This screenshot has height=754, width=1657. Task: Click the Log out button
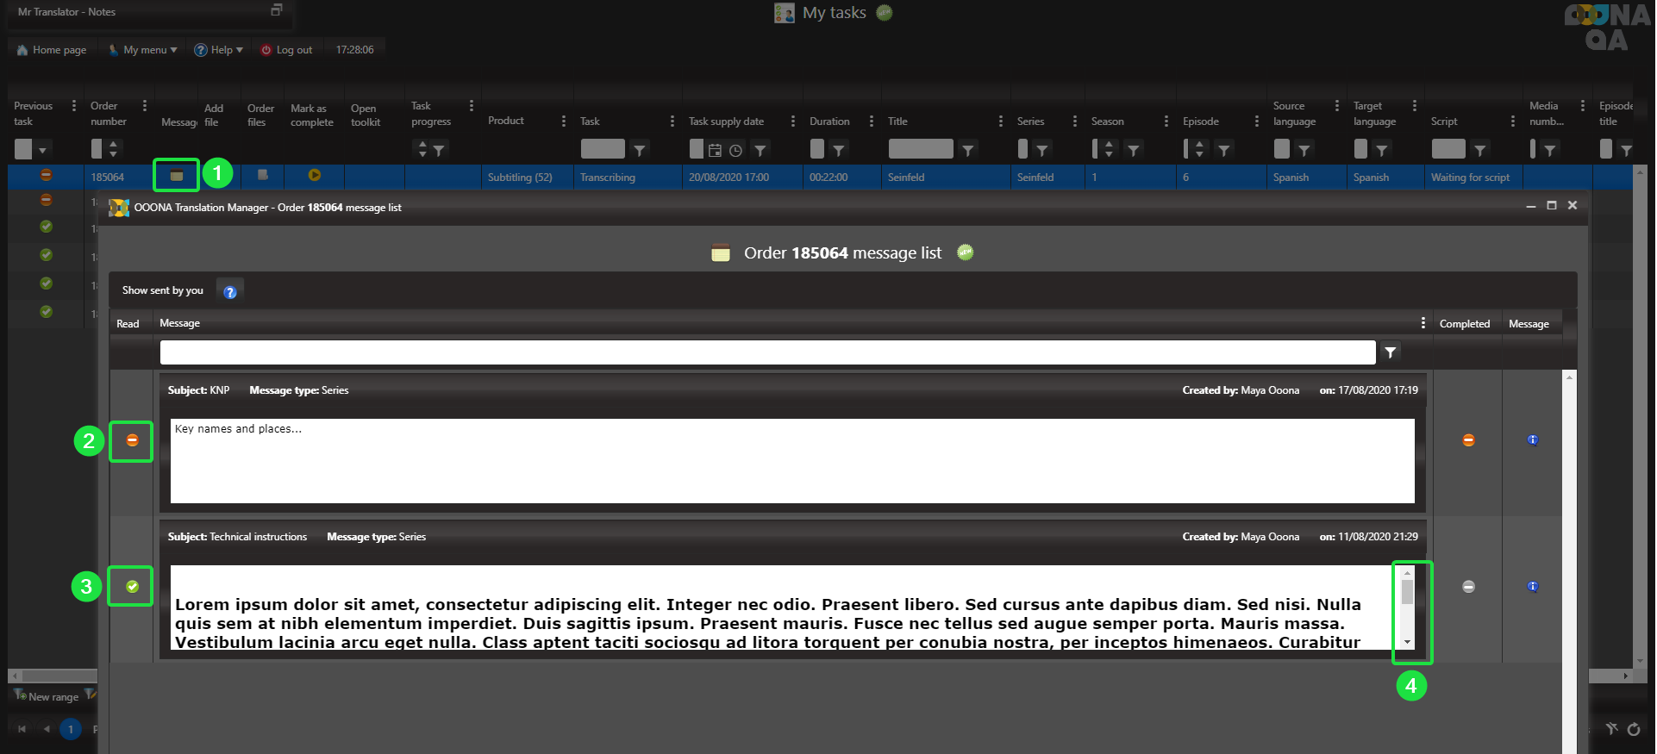pos(287,50)
